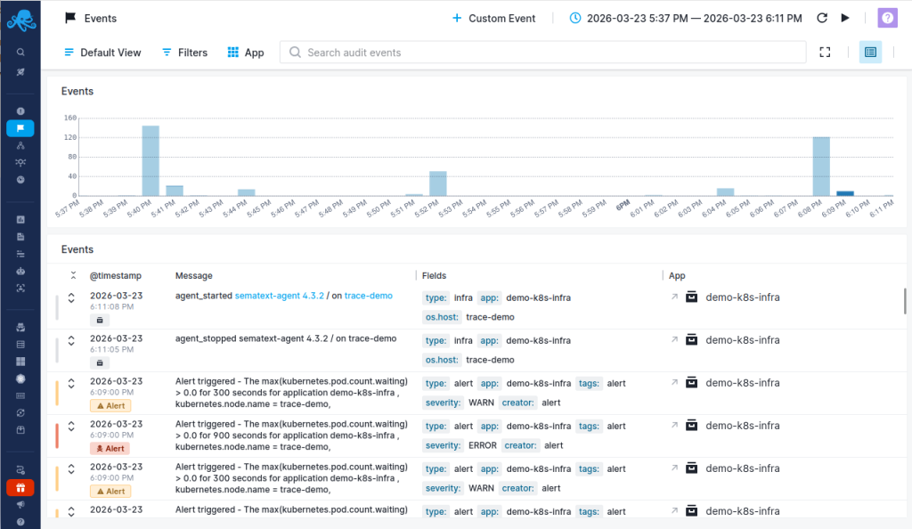Click the Sematext octopus logo
Viewport: 912px width, 529px height.
point(20,20)
